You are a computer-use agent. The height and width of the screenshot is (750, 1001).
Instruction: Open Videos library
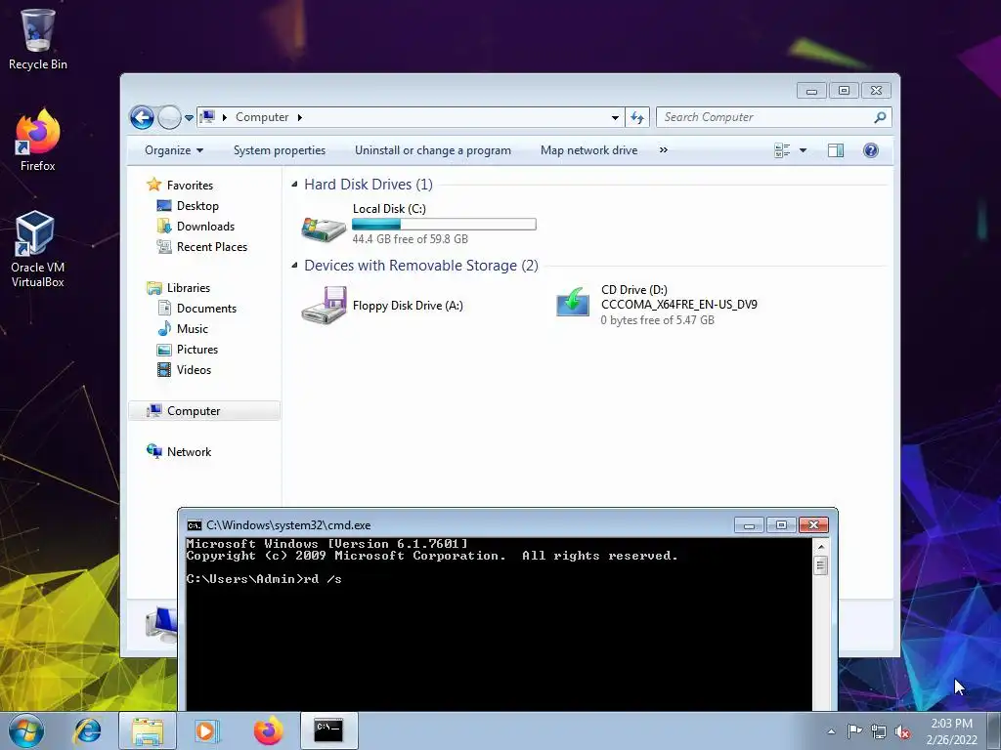tap(194, 370)
